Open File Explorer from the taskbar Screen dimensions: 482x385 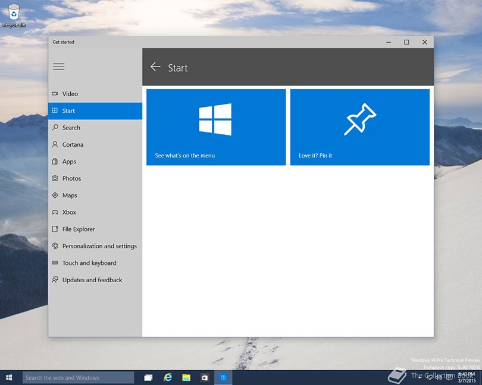tap(186, 378)
